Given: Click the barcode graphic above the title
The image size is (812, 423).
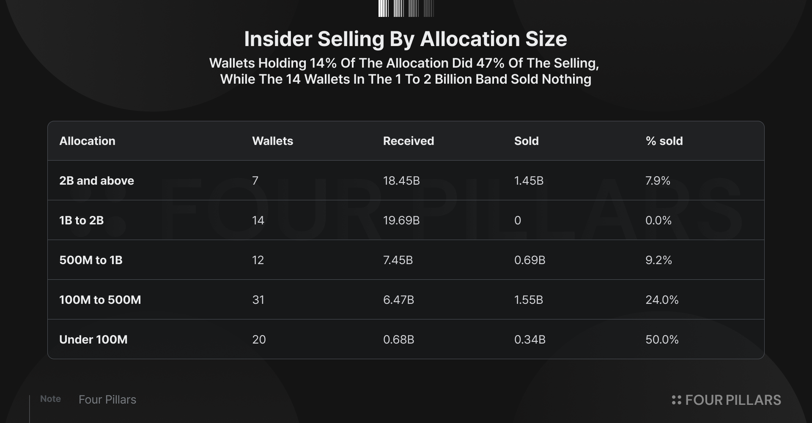Looking at the screenshot, I should tap(406, 8).
